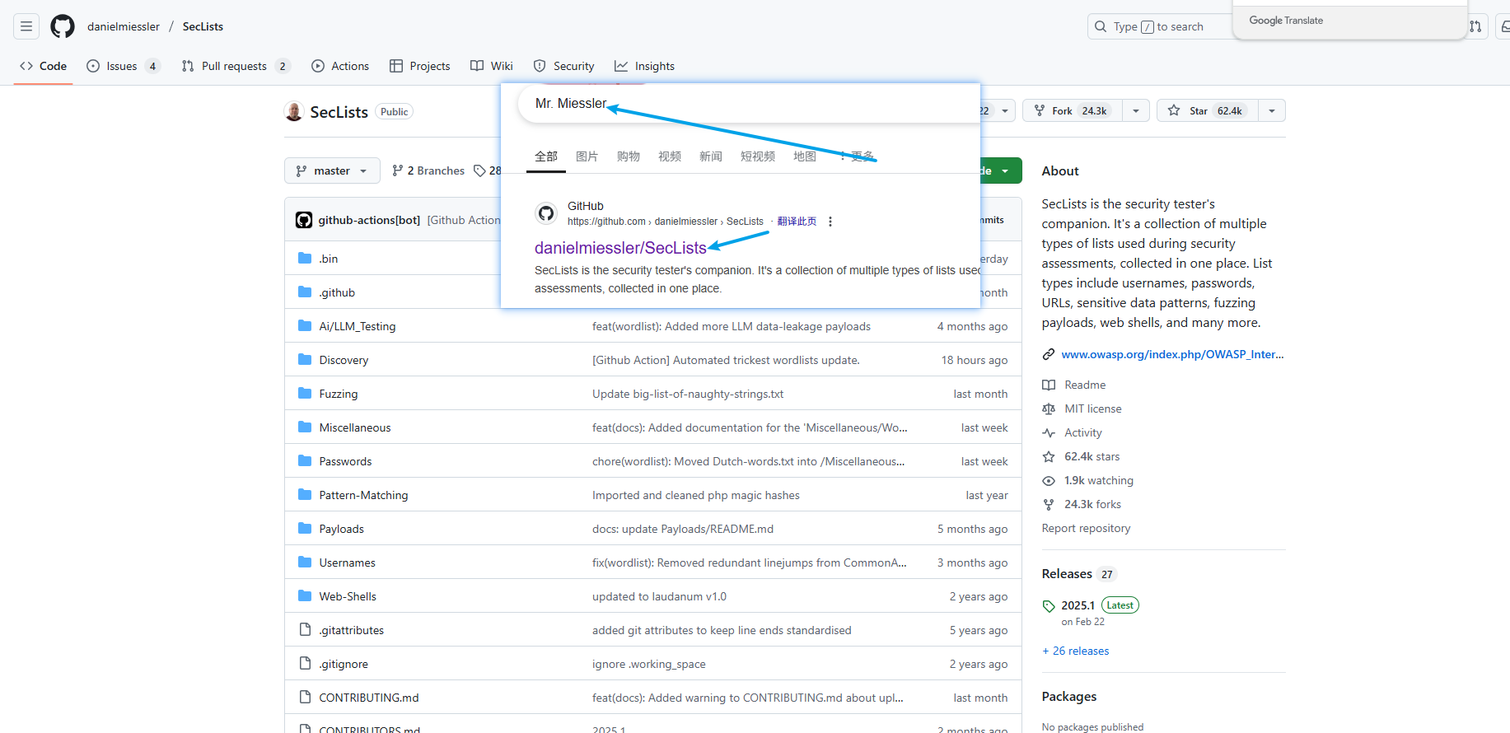
Task: Click the Discovery folder icon
Action: coord(305,359)
